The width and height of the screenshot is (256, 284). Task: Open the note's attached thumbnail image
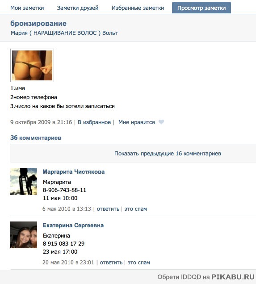click(x=32, y=65)
